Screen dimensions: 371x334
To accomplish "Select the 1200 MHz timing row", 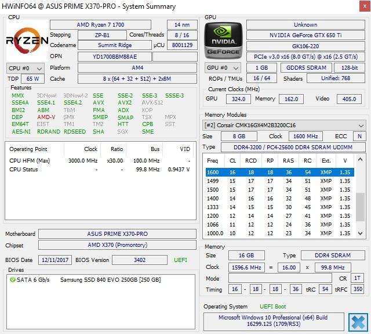I will click(279, 216).
